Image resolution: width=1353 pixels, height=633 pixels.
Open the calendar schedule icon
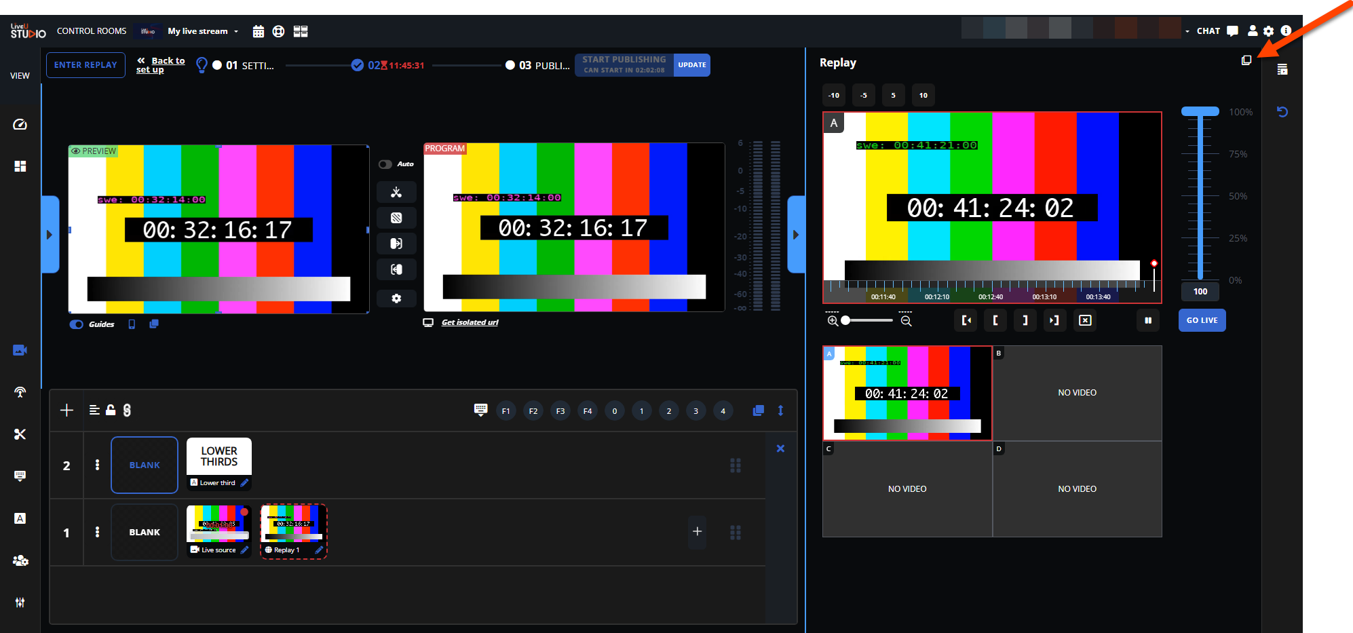pyautogui.click(x=258, y=31)
